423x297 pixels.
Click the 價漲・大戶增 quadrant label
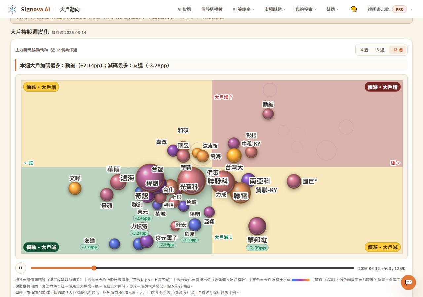pos(383,87)
